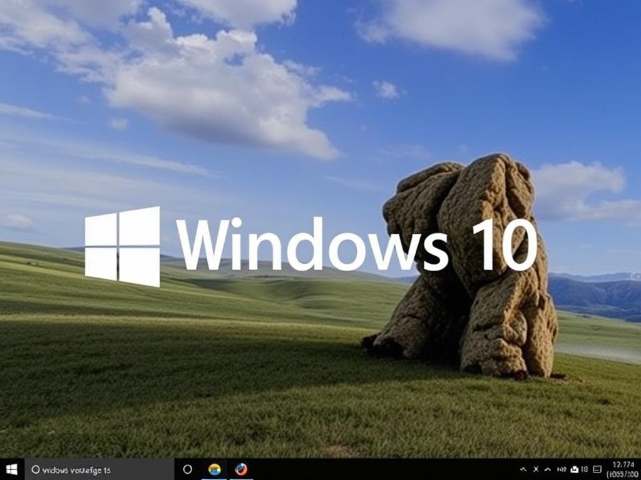Launch Microsoft Edge from the taskbar
Screen dimensions: 641x480
216,469
